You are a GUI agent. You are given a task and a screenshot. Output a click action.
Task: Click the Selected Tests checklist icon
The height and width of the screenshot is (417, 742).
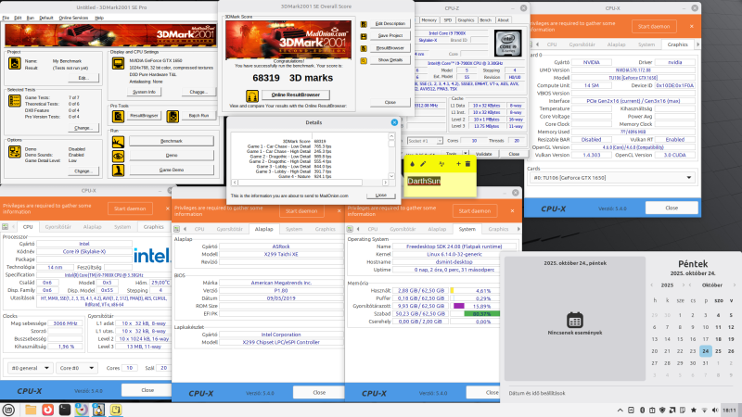click(15, 100)
